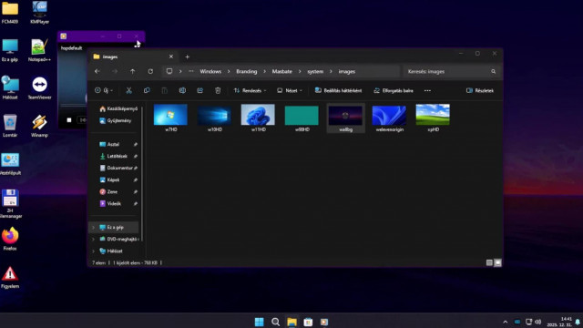The height and width of the screenshot is (328, 583).
Task: Click the Share icon in Explorer toolbar
Action: click(200, 90)
